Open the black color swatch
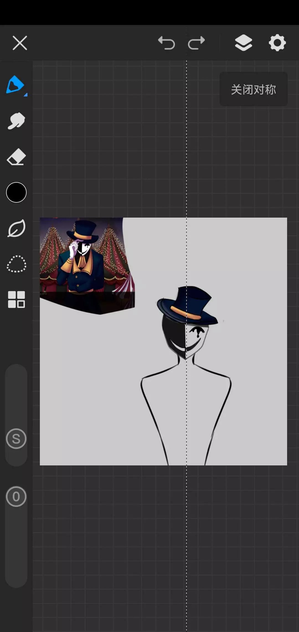The image size is (299, 632). coord(16,192)
